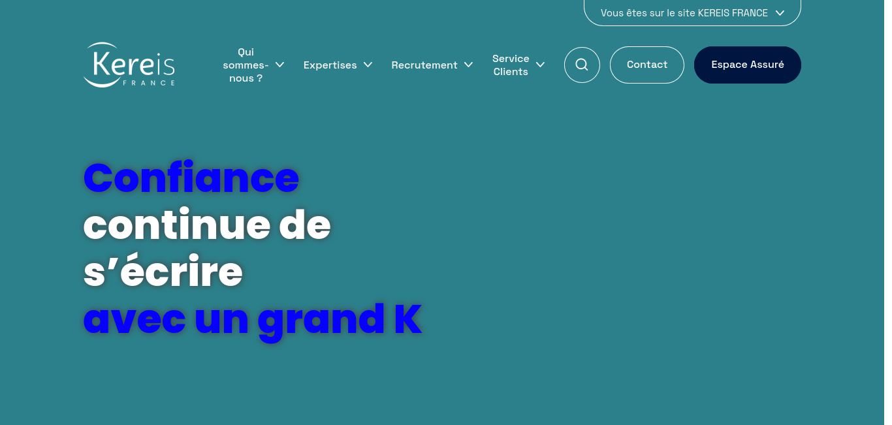This screenshot has height=425, width=892.
Task: Click the heading line continue de
Action: point(207,225)
